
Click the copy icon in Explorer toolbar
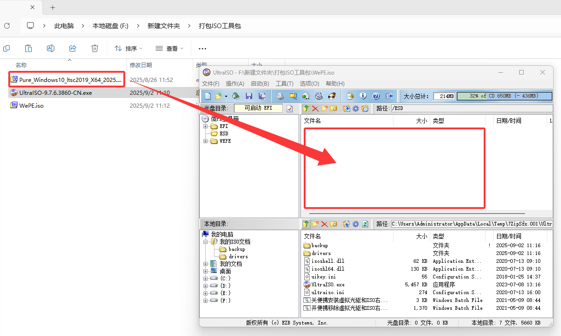[x=6, y=48]
